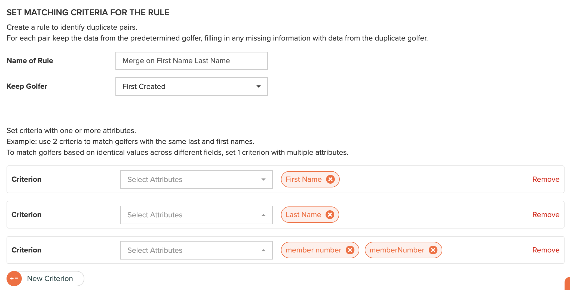Remove the Last Name criterion row
This screenshot has width=570, height=290.
point(546,215)
